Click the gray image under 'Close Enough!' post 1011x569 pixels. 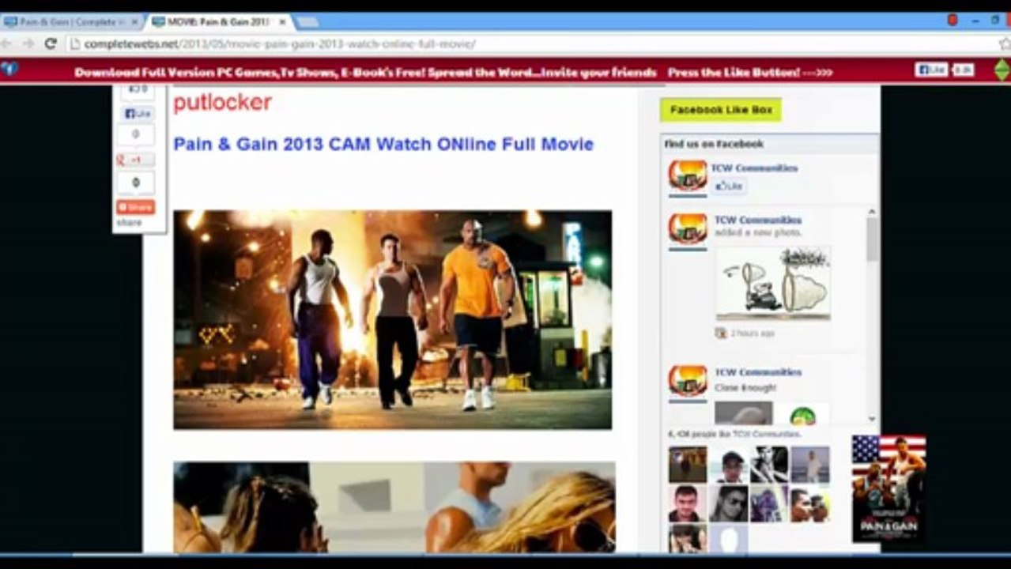coord(744,413)
